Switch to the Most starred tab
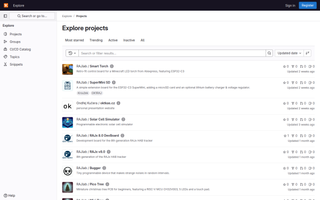320x200 pixels. (x=74, y=40)
